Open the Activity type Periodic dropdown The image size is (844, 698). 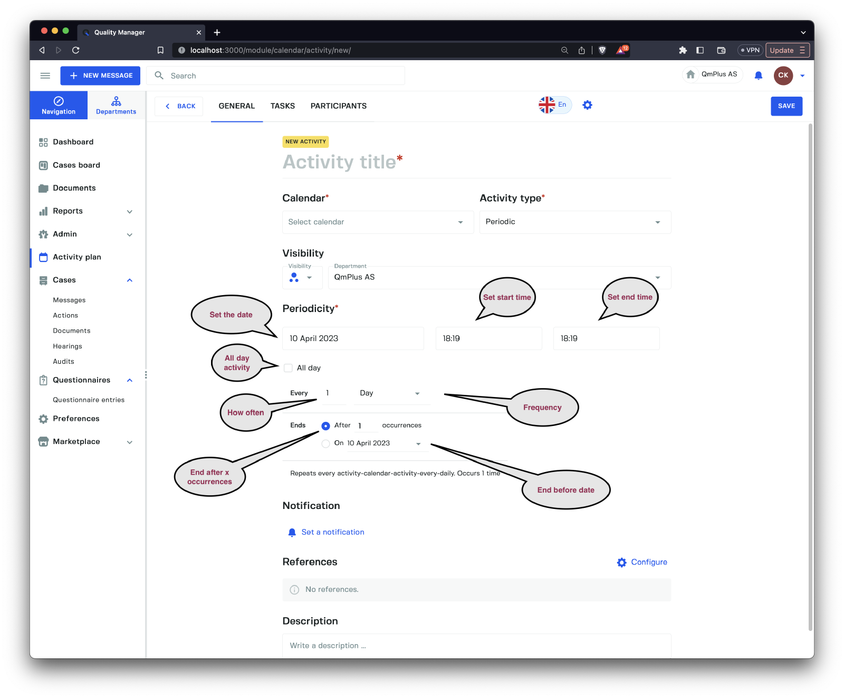(574, 222)
